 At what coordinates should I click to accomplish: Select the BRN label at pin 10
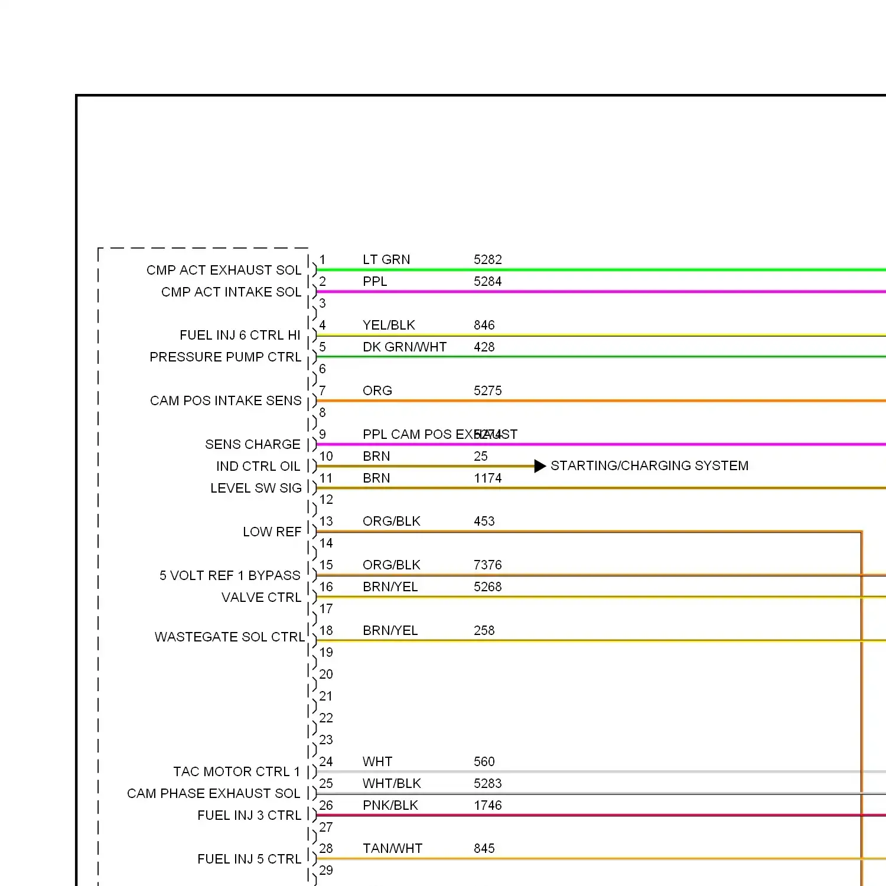(x=376, y=457)
